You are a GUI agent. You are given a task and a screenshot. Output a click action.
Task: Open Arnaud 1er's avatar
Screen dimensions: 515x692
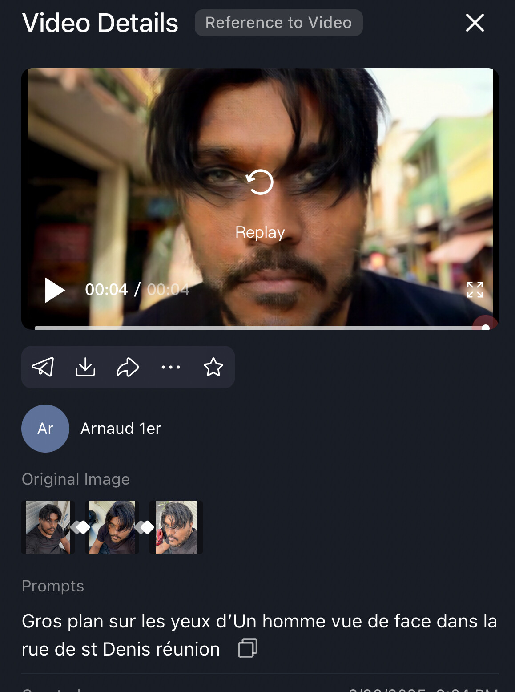45,429
